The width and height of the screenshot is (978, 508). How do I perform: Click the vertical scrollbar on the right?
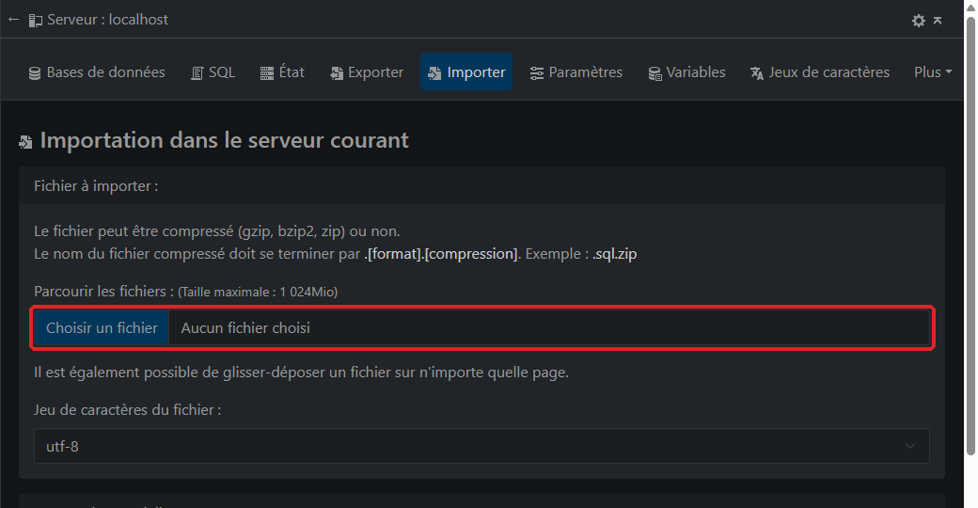[970, 237]
